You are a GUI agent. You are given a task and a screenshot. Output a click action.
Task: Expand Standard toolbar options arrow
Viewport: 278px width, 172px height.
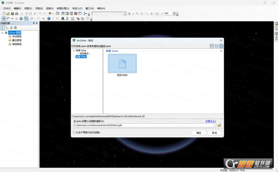(89, 14)
